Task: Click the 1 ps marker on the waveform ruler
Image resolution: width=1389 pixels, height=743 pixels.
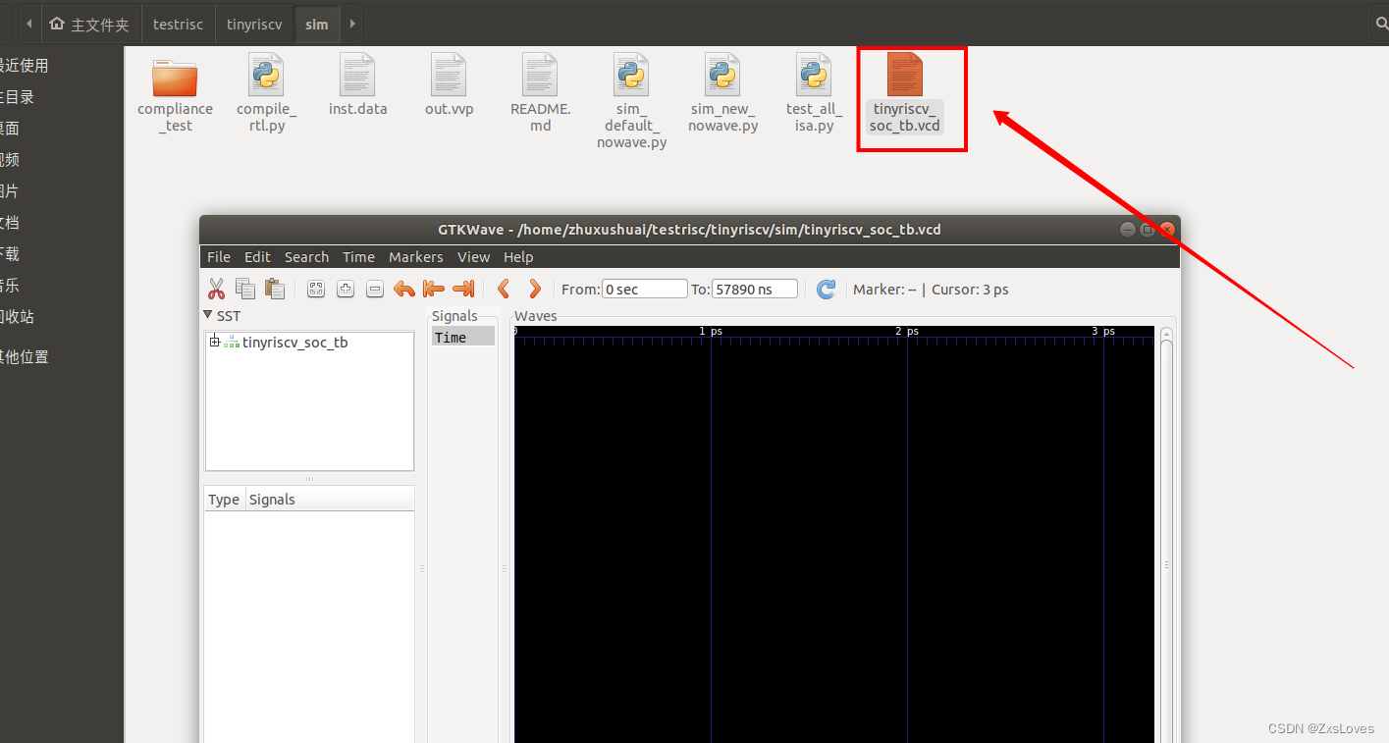Action: coord(711,332)
